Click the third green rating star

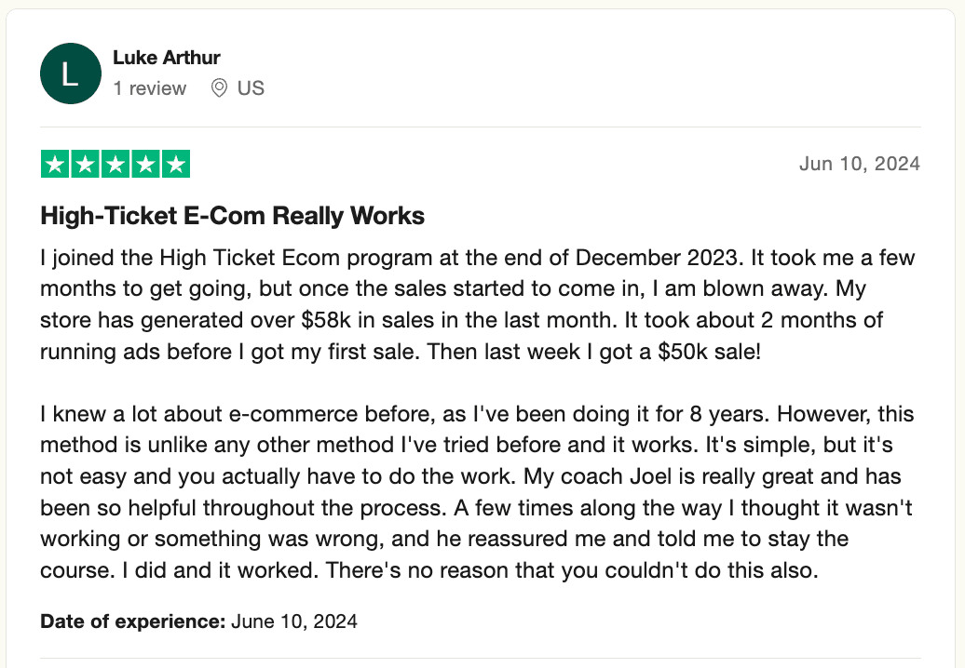116,165
